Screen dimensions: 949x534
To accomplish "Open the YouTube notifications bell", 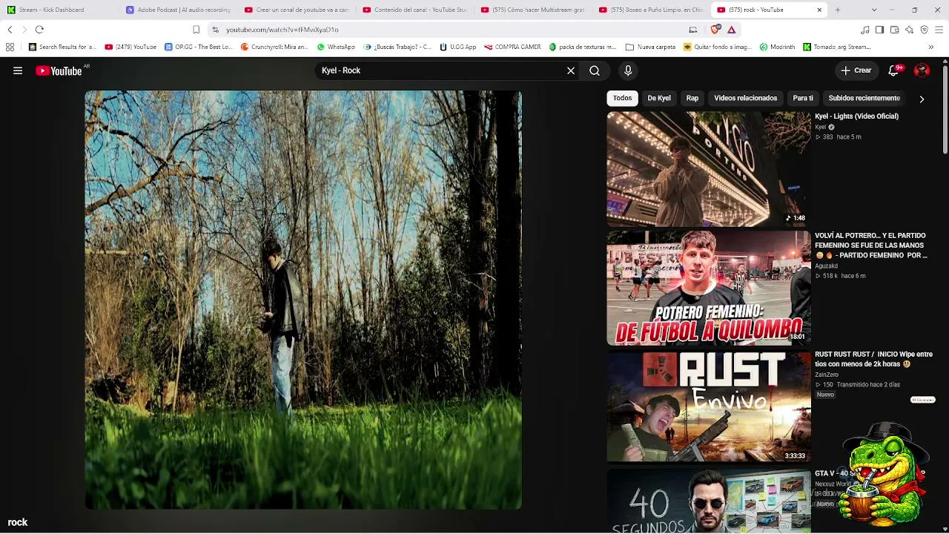I will click(x=893, y=70).
